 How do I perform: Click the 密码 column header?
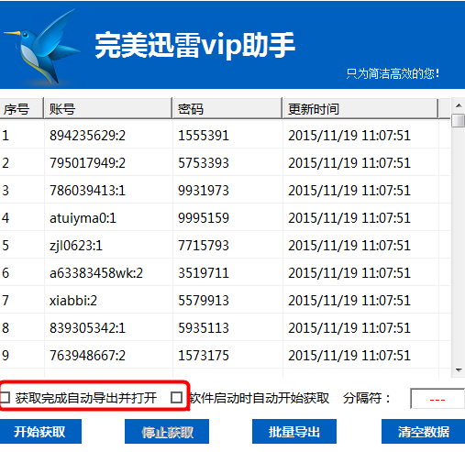227,108
